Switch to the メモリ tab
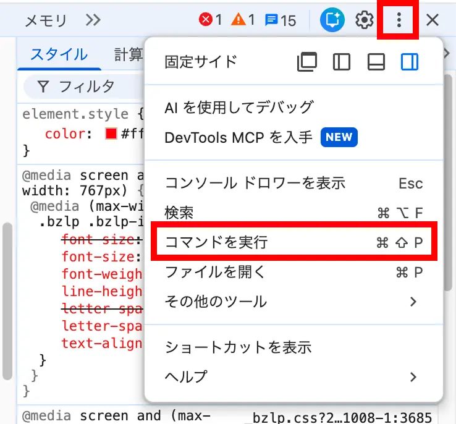The image size is (456, 424). [x=46, y=20]
